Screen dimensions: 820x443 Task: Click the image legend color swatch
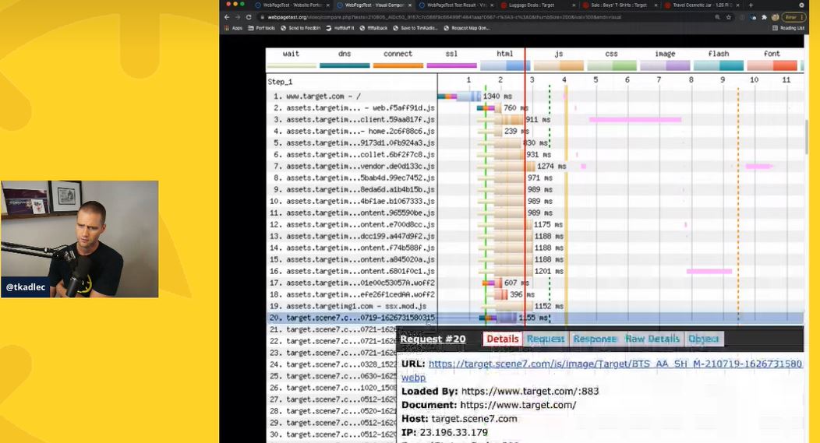(665, 66)
